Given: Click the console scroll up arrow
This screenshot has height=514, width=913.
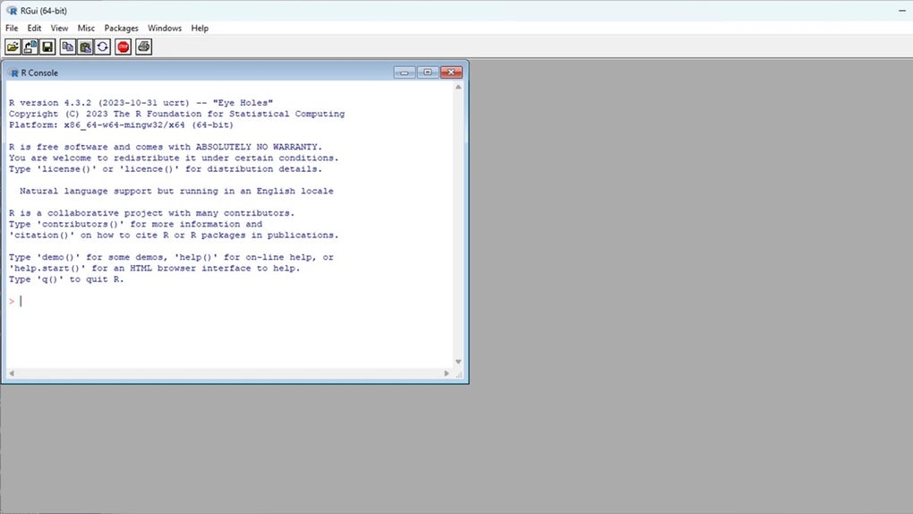Looking at the screenshot, I should coord(458,87).
